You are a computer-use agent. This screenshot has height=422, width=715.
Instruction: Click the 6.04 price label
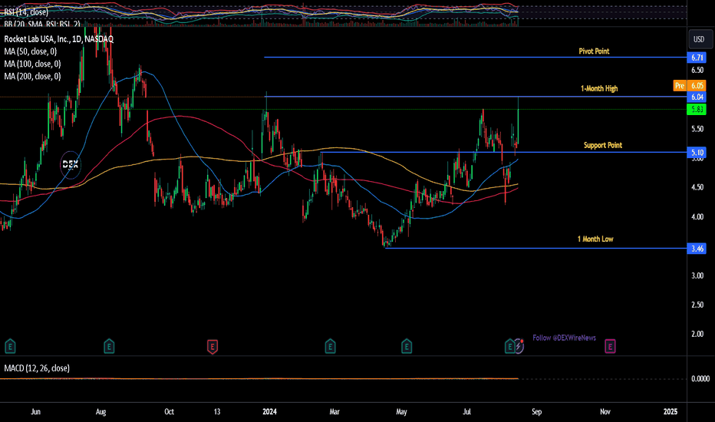(697, 97)
